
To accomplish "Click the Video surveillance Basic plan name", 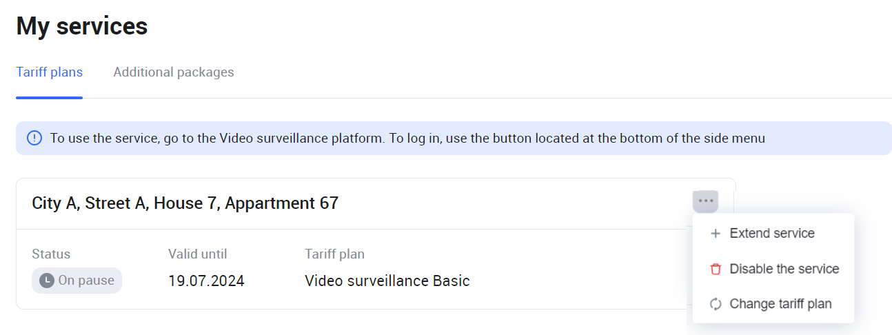I will tap(387, 281).
